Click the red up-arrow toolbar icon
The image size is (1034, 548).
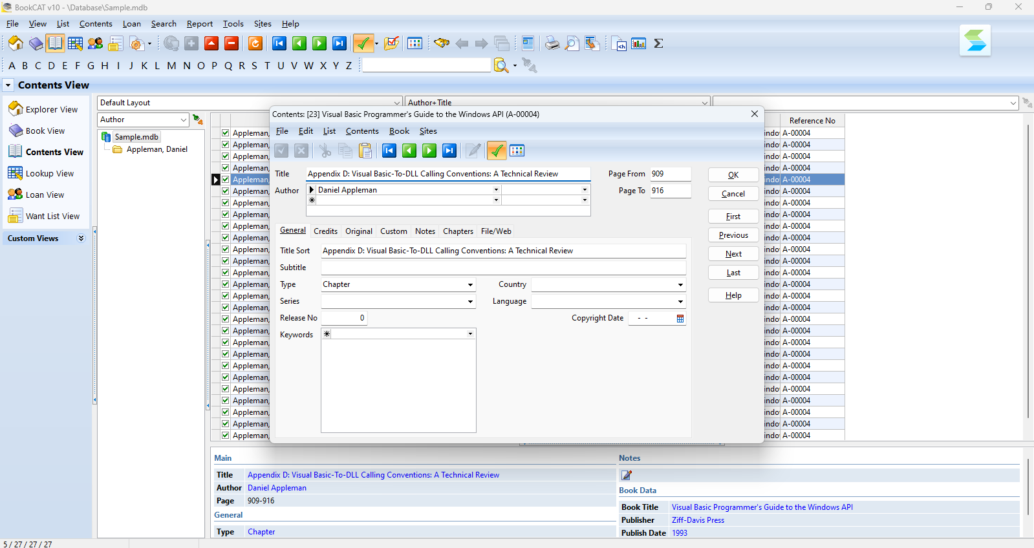coord(211,43)
